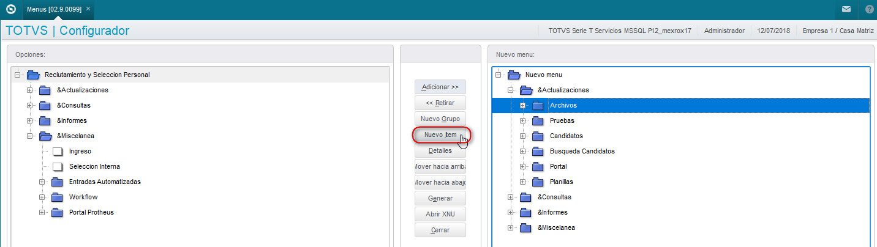This screenshot has width=877, height=247.
Task: Expand the Pruebas node
Action: point(523,120)
